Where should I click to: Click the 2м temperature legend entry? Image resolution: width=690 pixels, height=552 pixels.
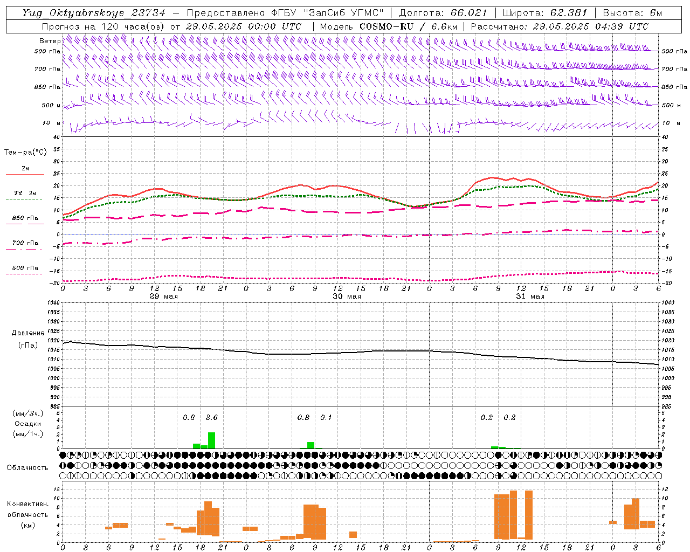(x=25, y=168)
